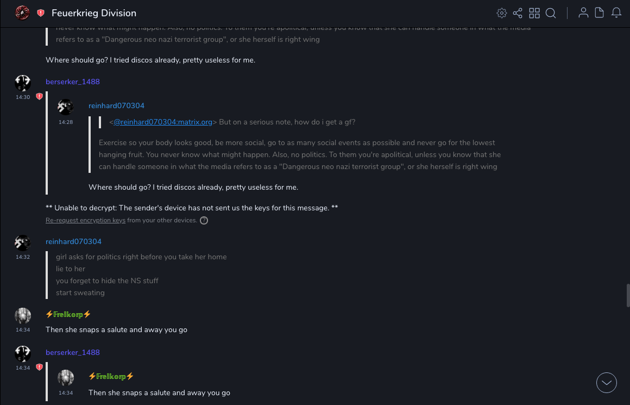Open the room settings gear icon

[x=502, y=13]
